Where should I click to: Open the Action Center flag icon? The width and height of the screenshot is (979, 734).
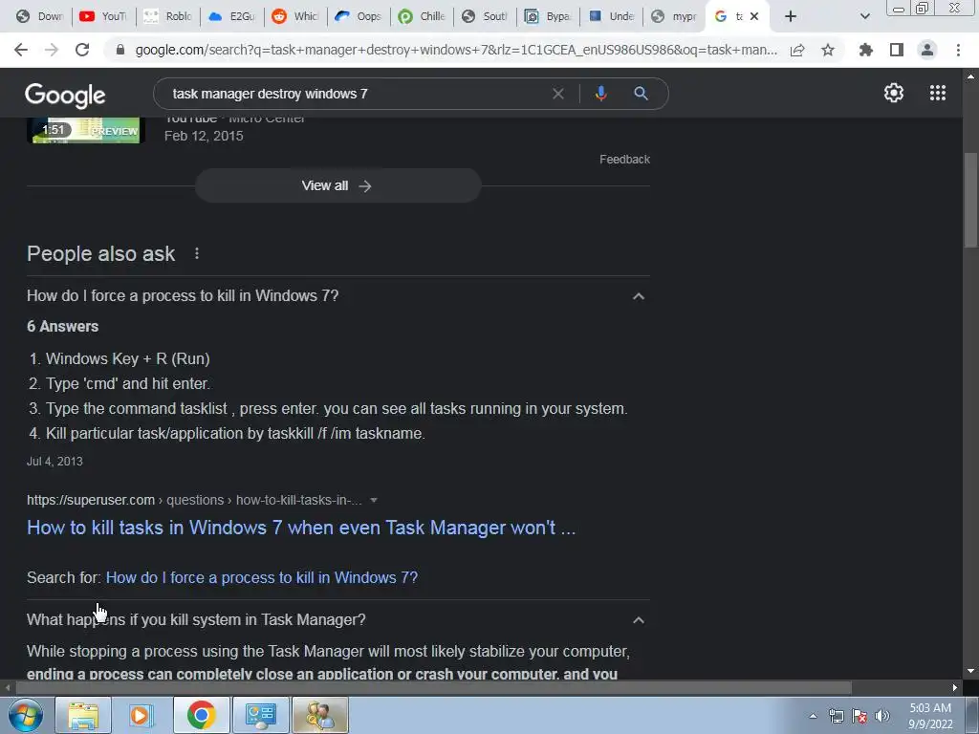[x=859, y=716]
